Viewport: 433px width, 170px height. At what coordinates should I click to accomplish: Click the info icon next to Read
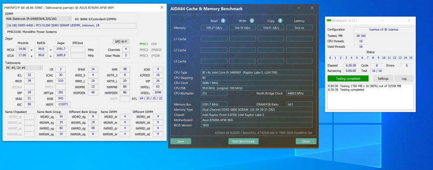coord(223,21)
